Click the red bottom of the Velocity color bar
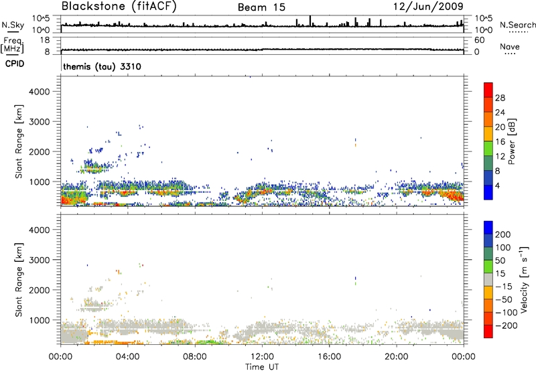The image size is (536, 371). (x=488, y=331)
